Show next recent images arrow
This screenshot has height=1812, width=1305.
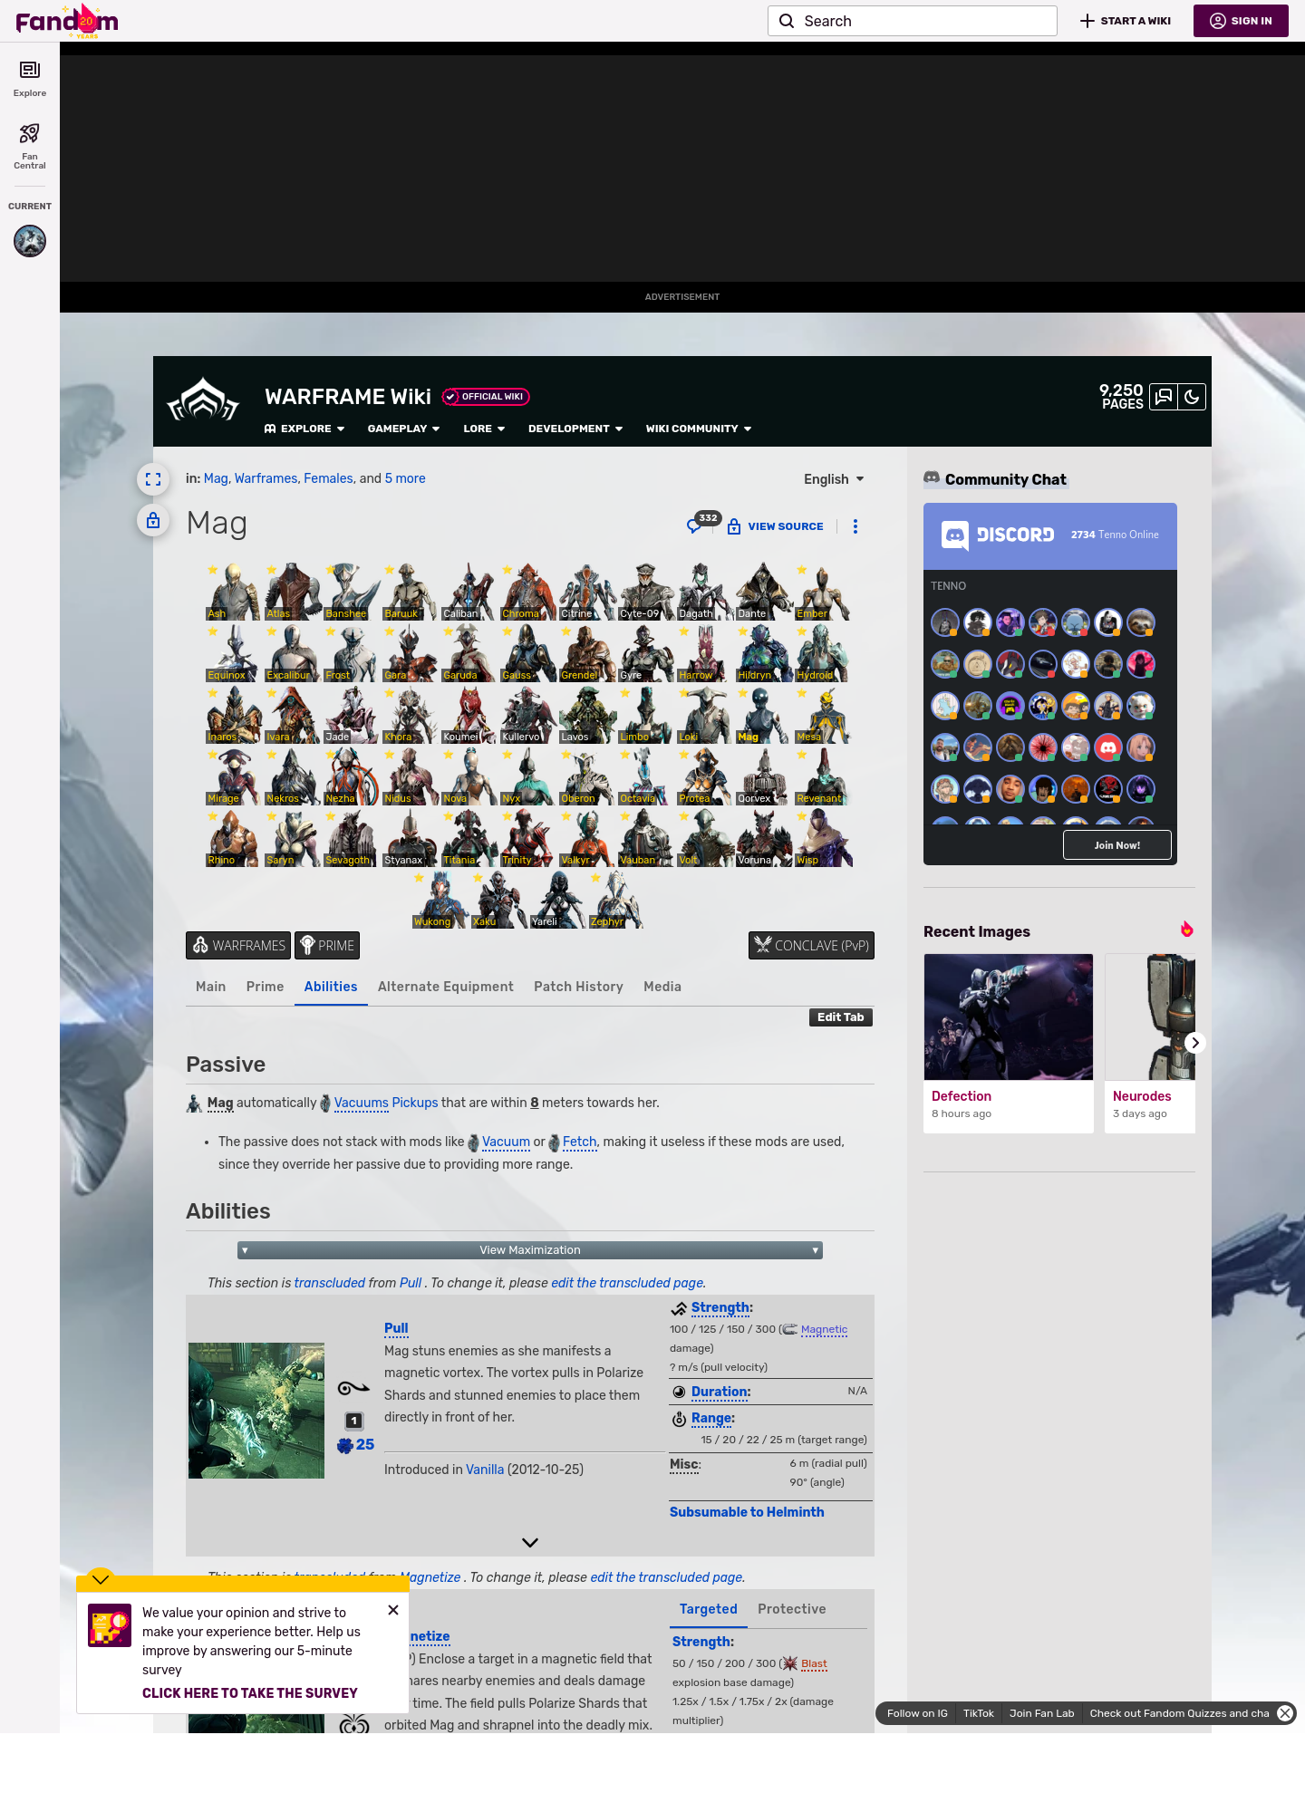[x=1195, y=1043]
